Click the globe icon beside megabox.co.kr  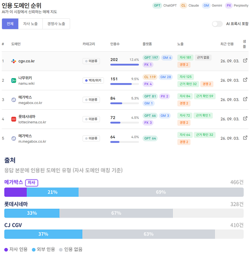[14, 100]
